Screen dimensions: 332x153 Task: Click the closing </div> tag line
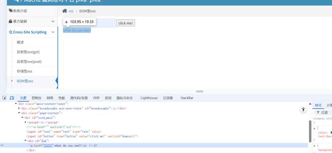click(31, 150)
